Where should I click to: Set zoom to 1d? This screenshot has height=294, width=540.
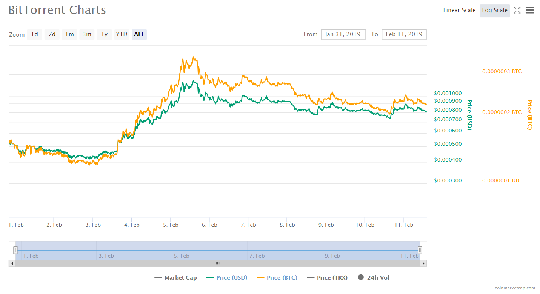pyautogui.click(x=34, y=34)
